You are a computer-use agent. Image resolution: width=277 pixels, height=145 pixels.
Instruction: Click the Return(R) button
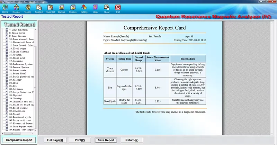point(132,140)
